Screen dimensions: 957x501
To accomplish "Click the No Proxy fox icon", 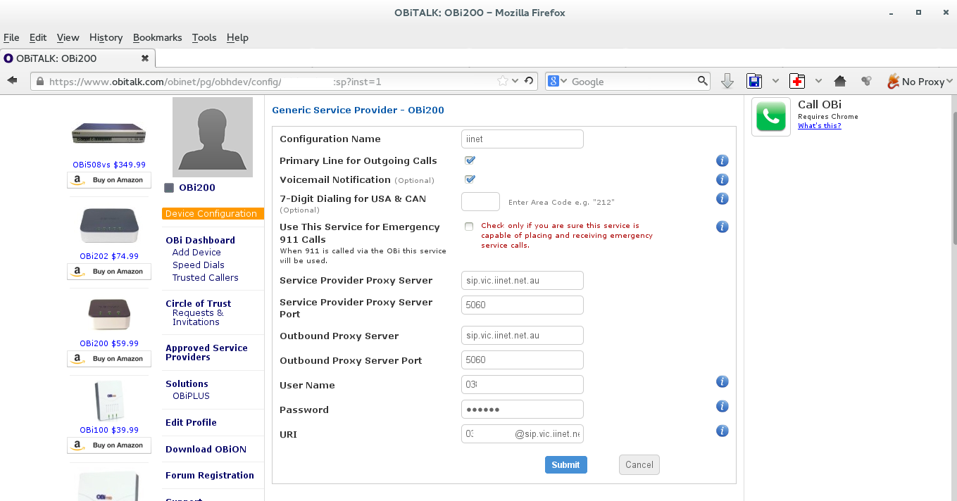I will pyautogui.click(x=893, y=82).
